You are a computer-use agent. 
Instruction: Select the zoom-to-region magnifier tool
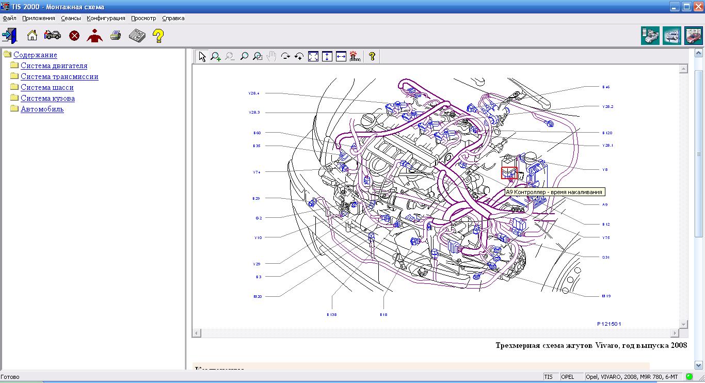pyautogui.click(x=258, y=57)
